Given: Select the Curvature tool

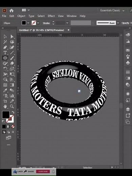Looking at the screenshot, I should [12, 47].
